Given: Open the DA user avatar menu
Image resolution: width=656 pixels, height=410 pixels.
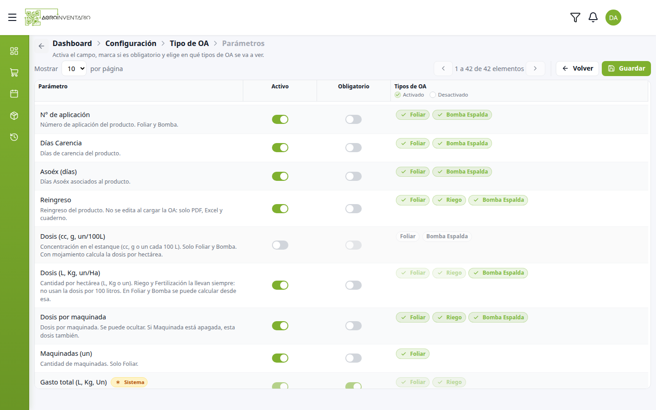Looking at the screenshot, I should (613, 17).
